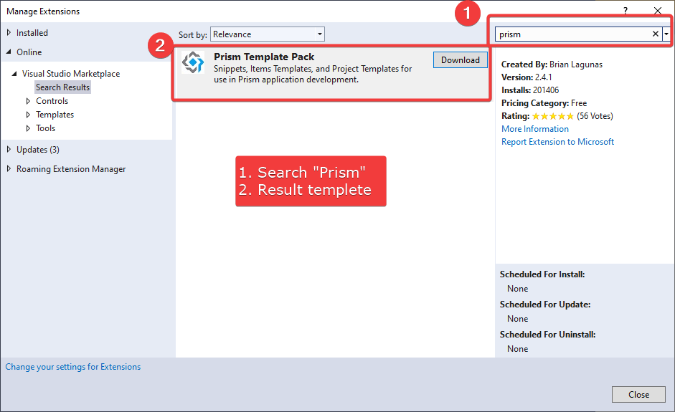Close the Manage Extensions window via X
Image resolution: width=675 pixels, height=412 pixels.
(x=657, y=11)
